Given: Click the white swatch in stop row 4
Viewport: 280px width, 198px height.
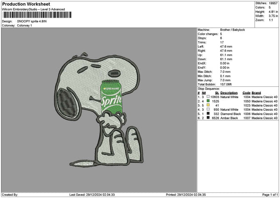Looking at the screenshot, I should (208, 109).
